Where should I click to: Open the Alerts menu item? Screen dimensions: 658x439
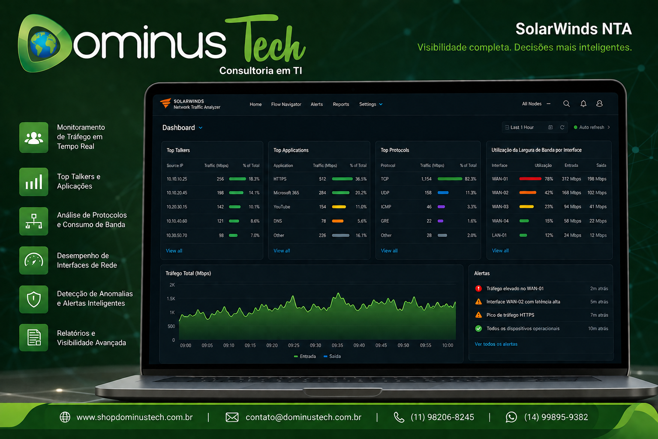[x=317, y=104]
